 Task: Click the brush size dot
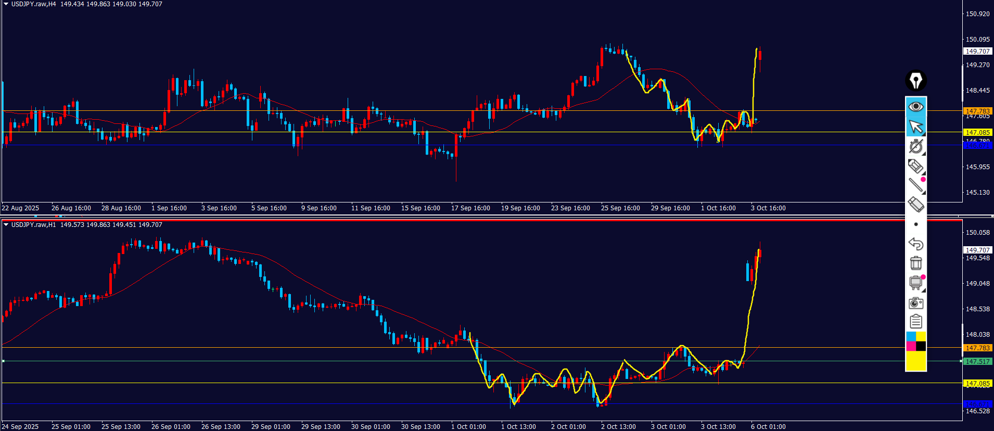point(916,224)
